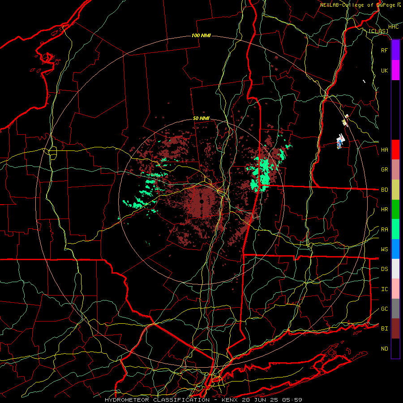
Task: Click the GR legend label
Action: 384,170
